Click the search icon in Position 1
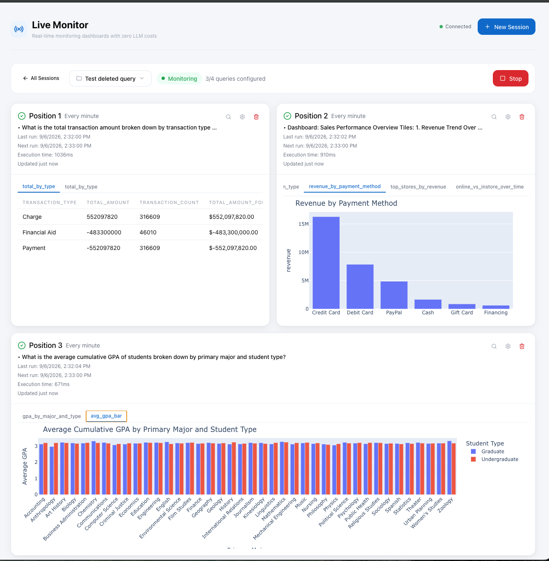The image size is (549, 561). pyautogui.click(x=228, y=117)
